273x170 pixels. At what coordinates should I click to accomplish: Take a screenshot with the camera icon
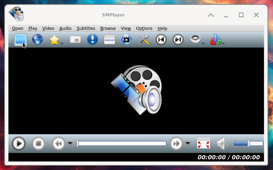(75, 39)
